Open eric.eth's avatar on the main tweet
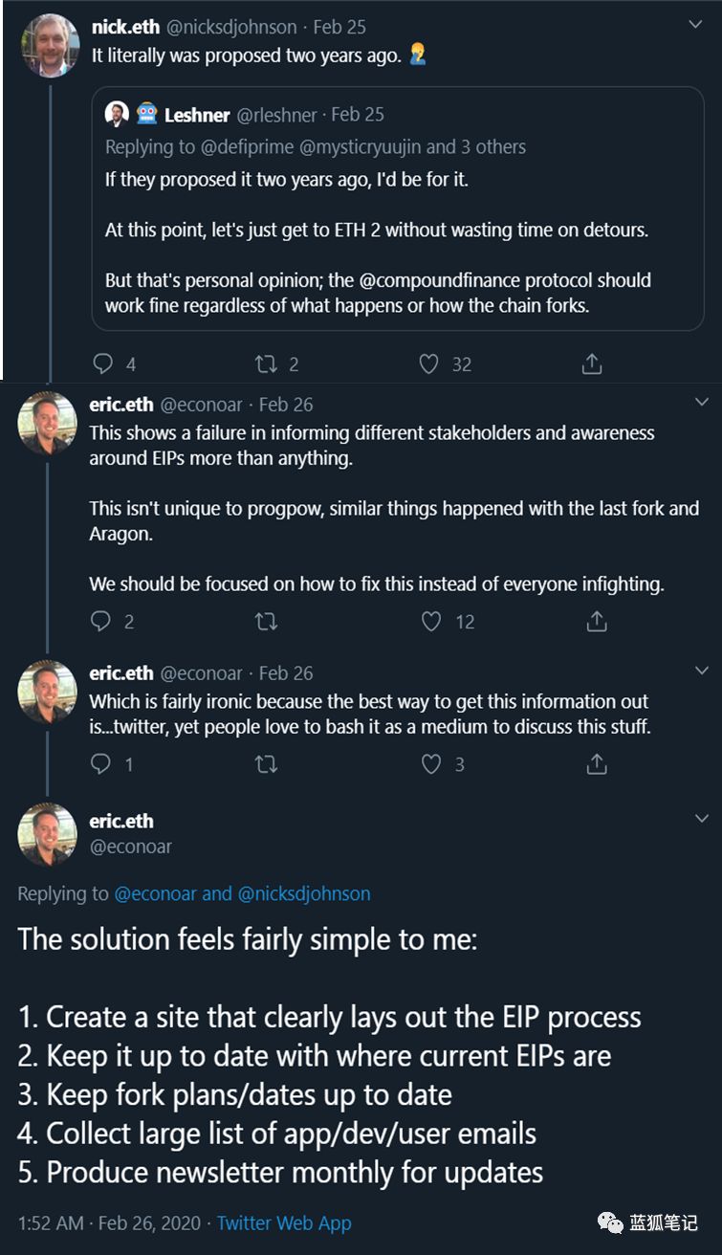 coord(47,834)
